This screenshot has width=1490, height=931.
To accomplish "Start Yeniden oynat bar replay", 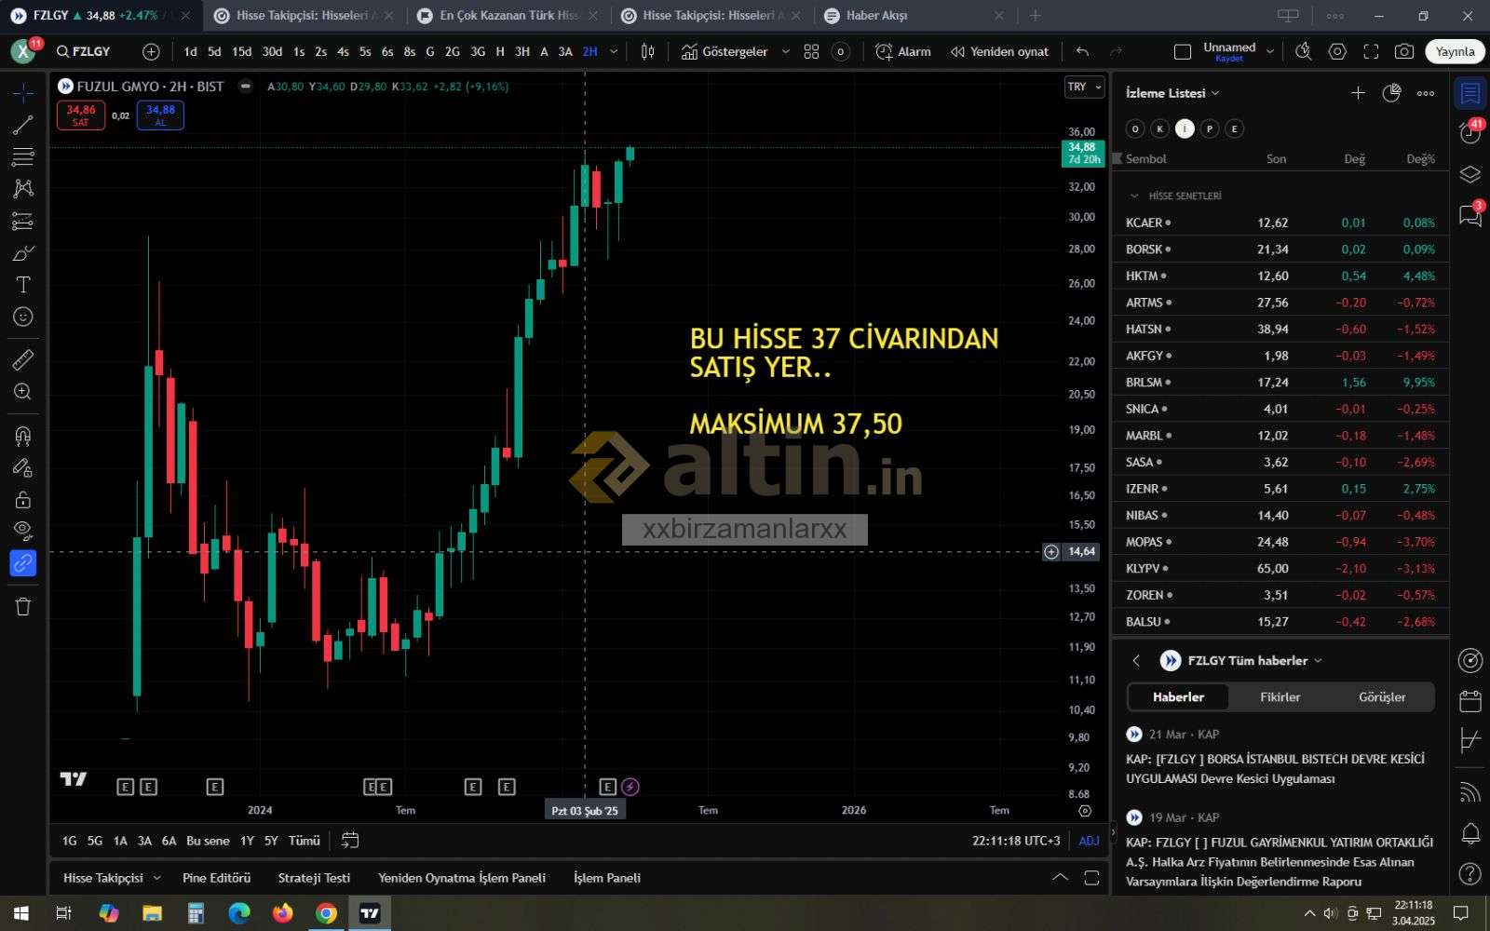I will (999, 52).
